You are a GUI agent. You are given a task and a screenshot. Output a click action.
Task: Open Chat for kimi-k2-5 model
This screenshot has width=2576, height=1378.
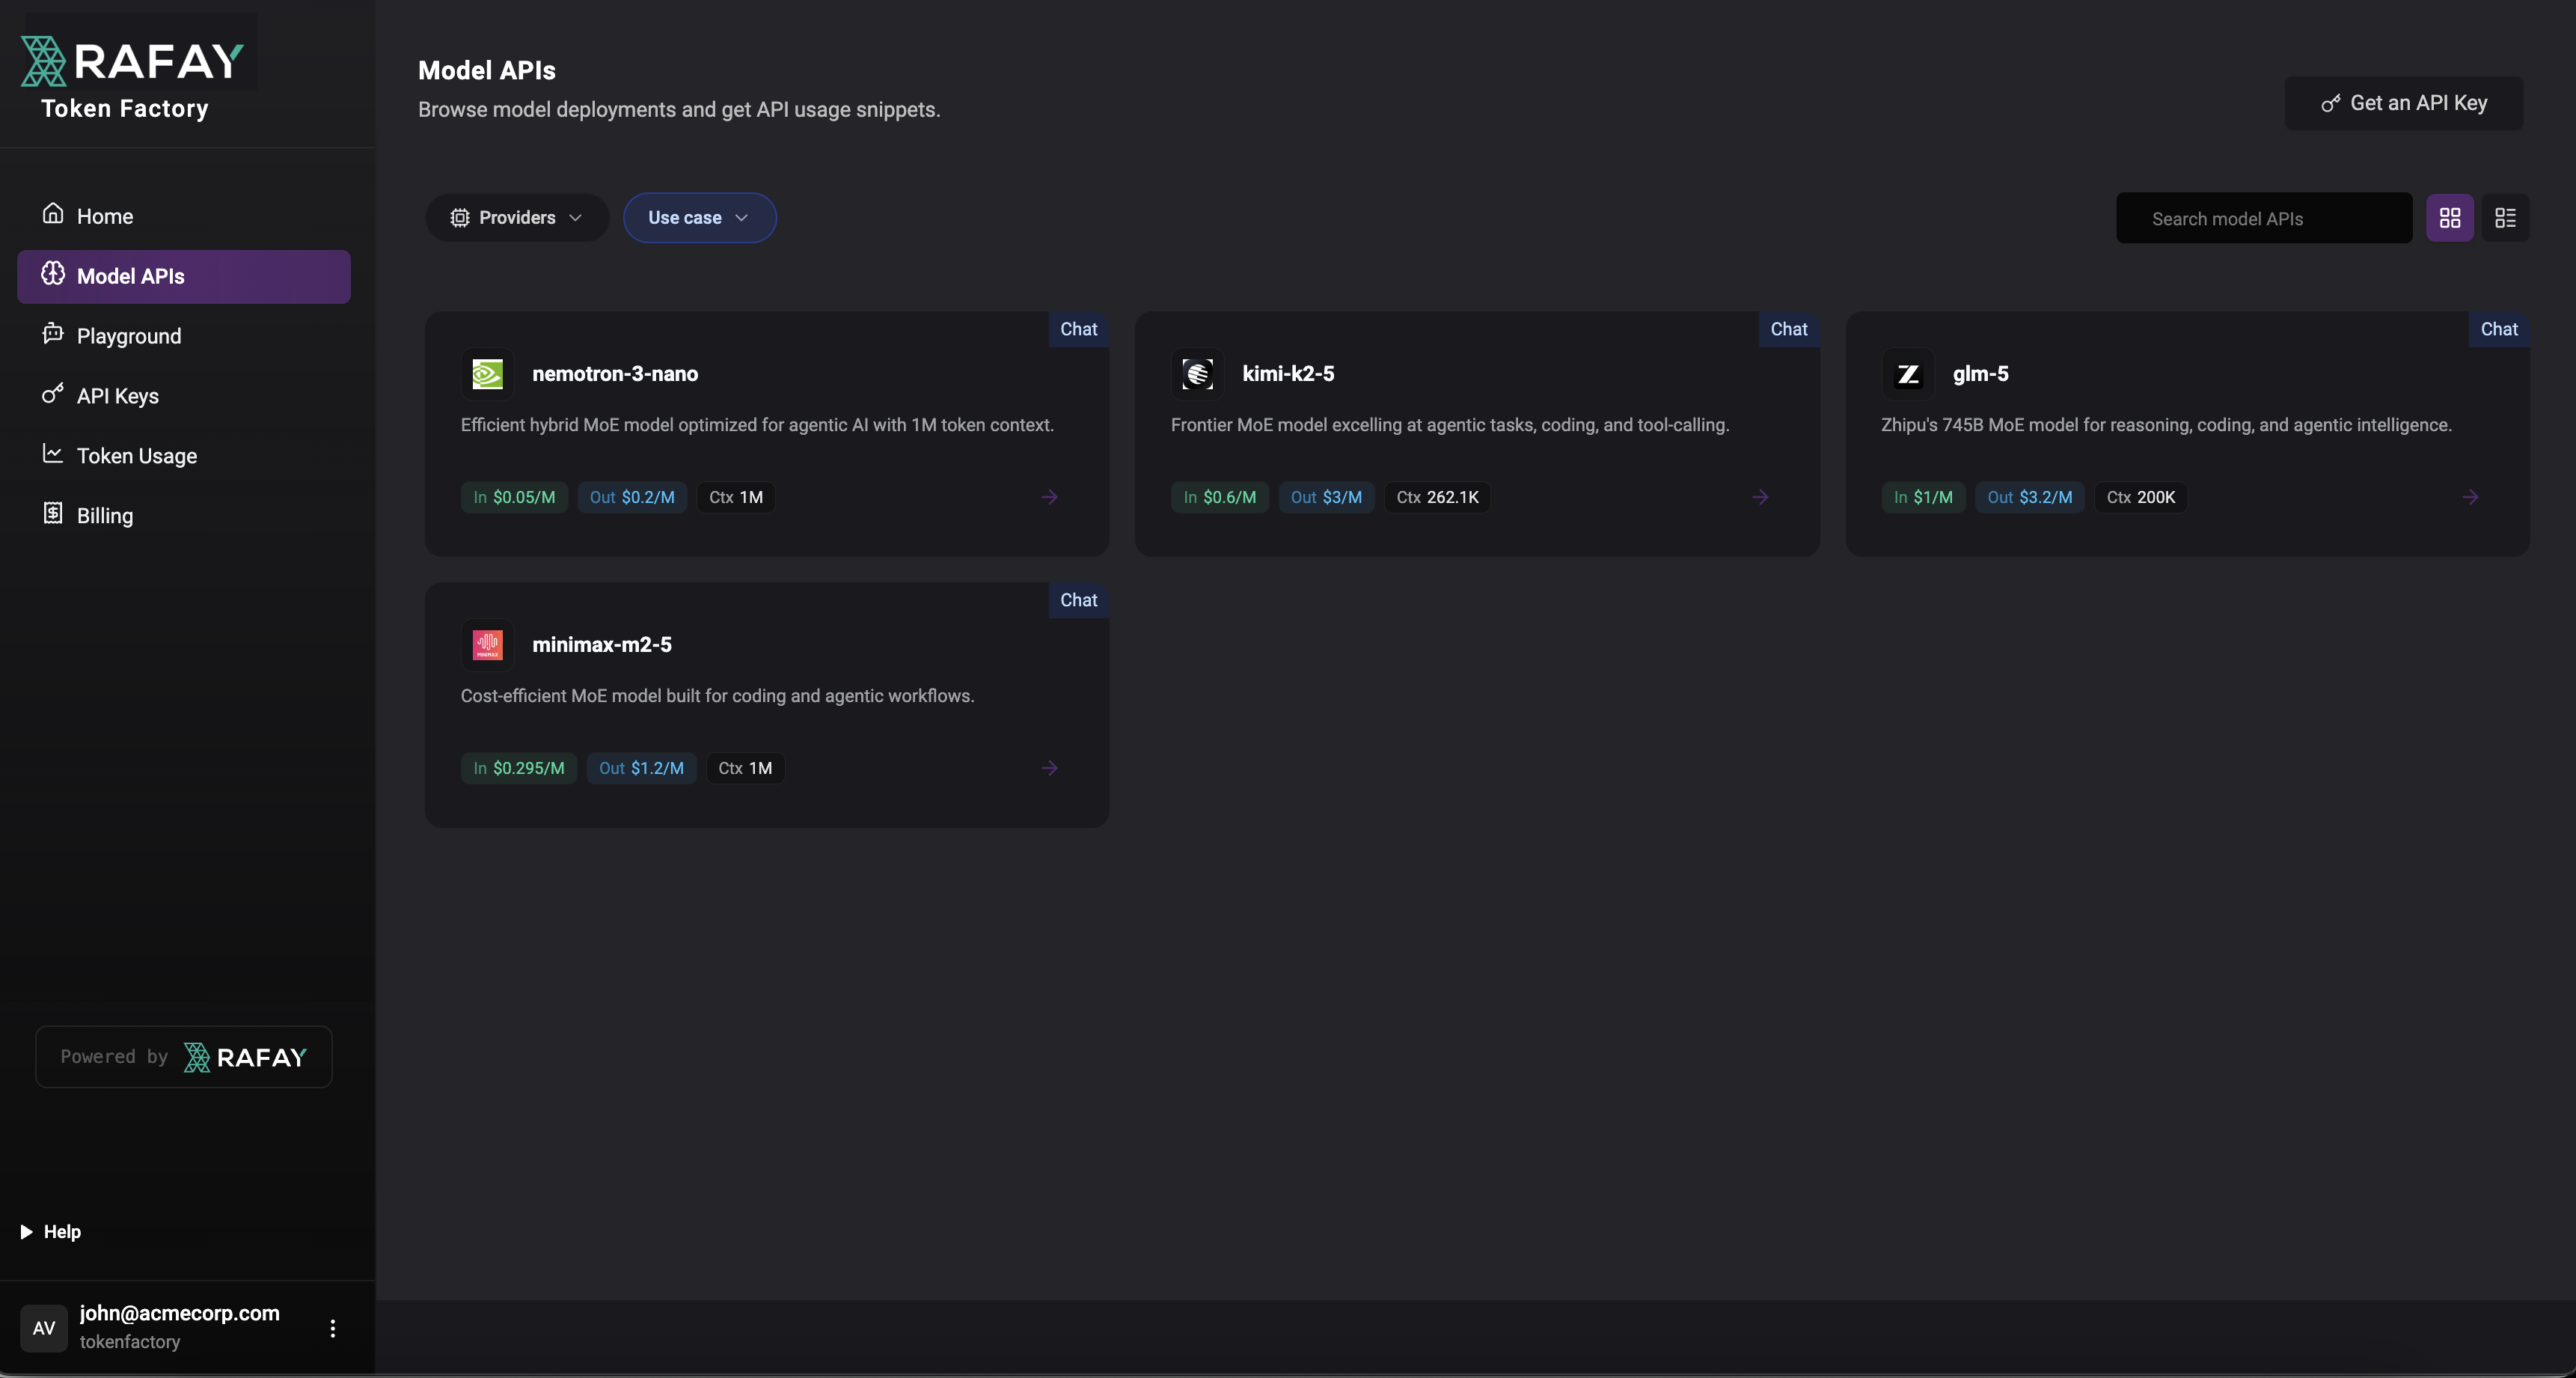click(1788, 329)
